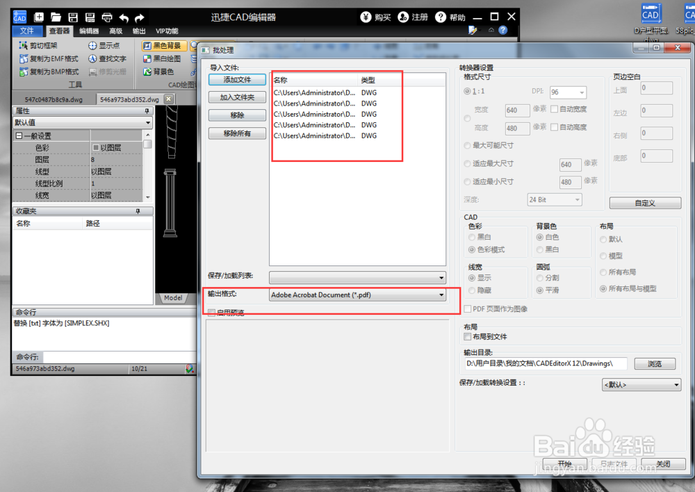Select the 适应最大尺寸 radio button

pyautogui.click(x=467, y=163)
